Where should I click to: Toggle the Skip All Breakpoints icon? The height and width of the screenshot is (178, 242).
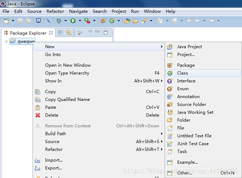click(48, 21)
